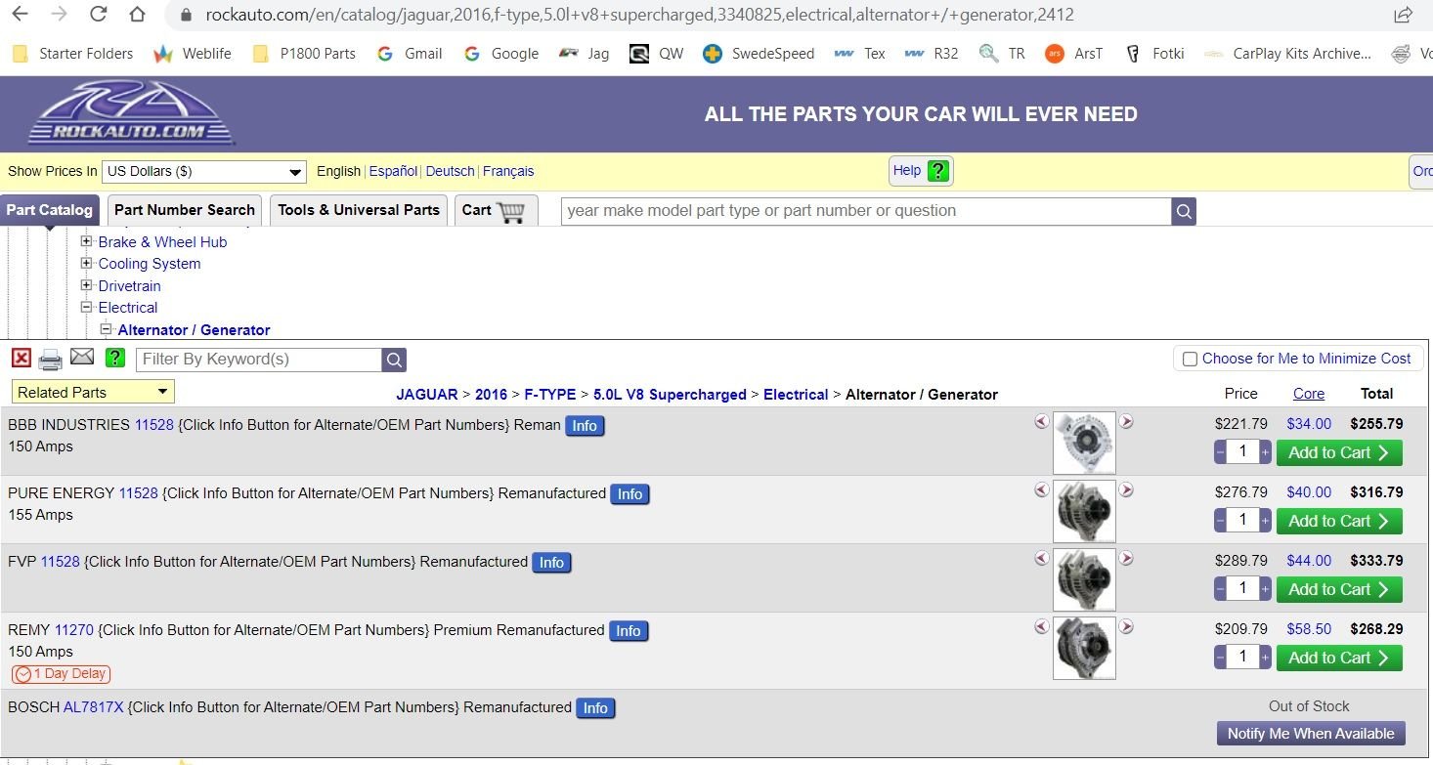Enable Choose for Me to Minimize Cost
1433x765 pixels.
(x=1190, y=359)
